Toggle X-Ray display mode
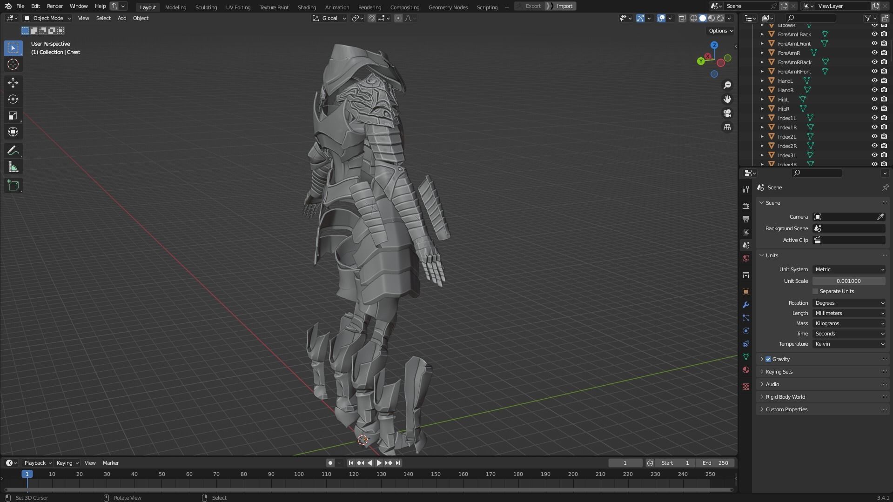Image resolution: width=893 pixels, height=502 pixels. [x=682, y=18]
